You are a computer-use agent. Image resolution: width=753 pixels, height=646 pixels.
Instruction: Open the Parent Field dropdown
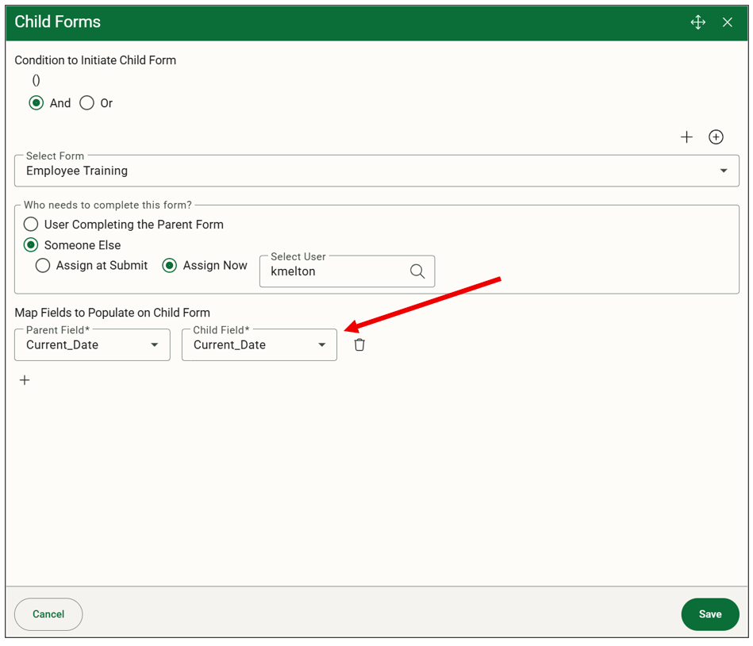tap(92, 345)
